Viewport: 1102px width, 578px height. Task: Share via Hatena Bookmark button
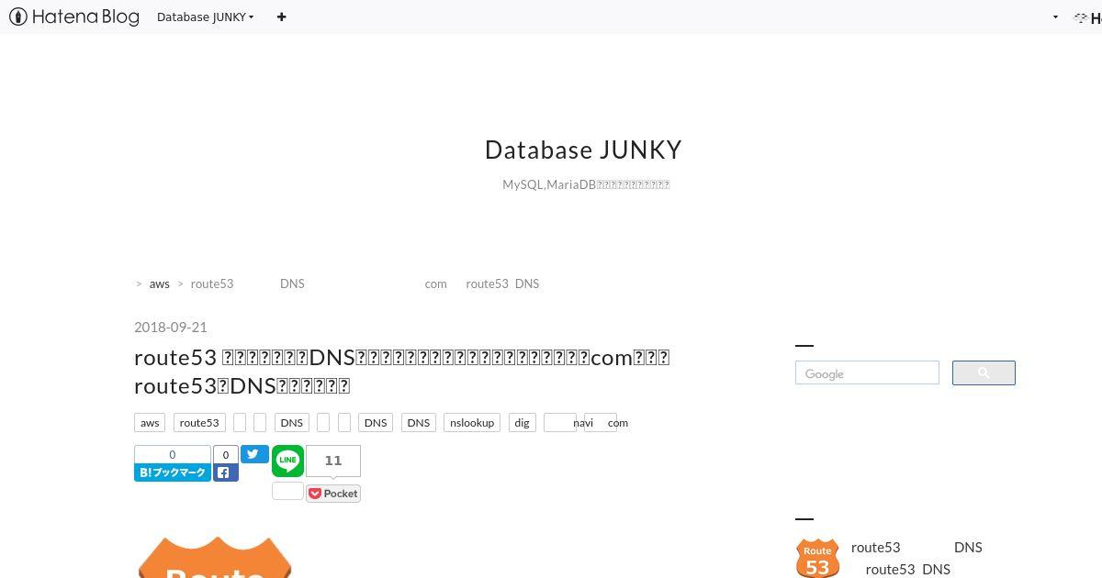point(173,472)
